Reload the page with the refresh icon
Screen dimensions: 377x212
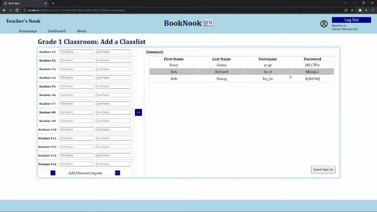[17, 11]
